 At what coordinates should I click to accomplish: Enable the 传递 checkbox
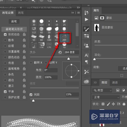(x=5, y=63)
